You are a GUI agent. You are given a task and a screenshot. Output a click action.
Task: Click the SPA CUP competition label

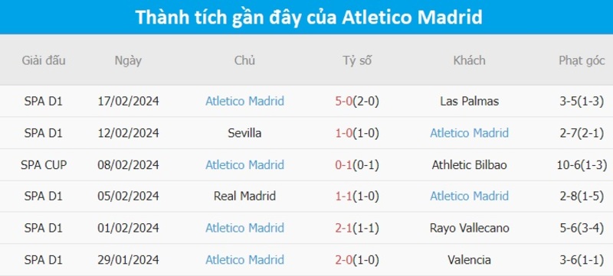pyautogui.click(x=44, y=165)
